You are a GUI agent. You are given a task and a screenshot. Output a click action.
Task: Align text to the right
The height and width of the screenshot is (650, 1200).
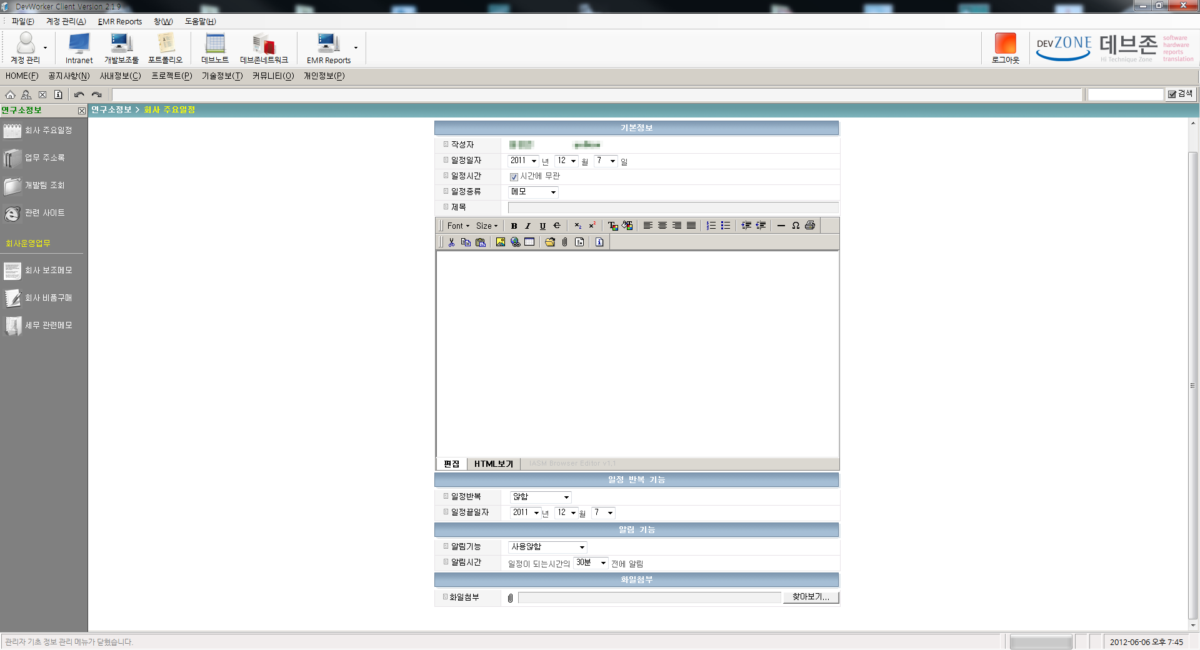(x=677, y=226)
